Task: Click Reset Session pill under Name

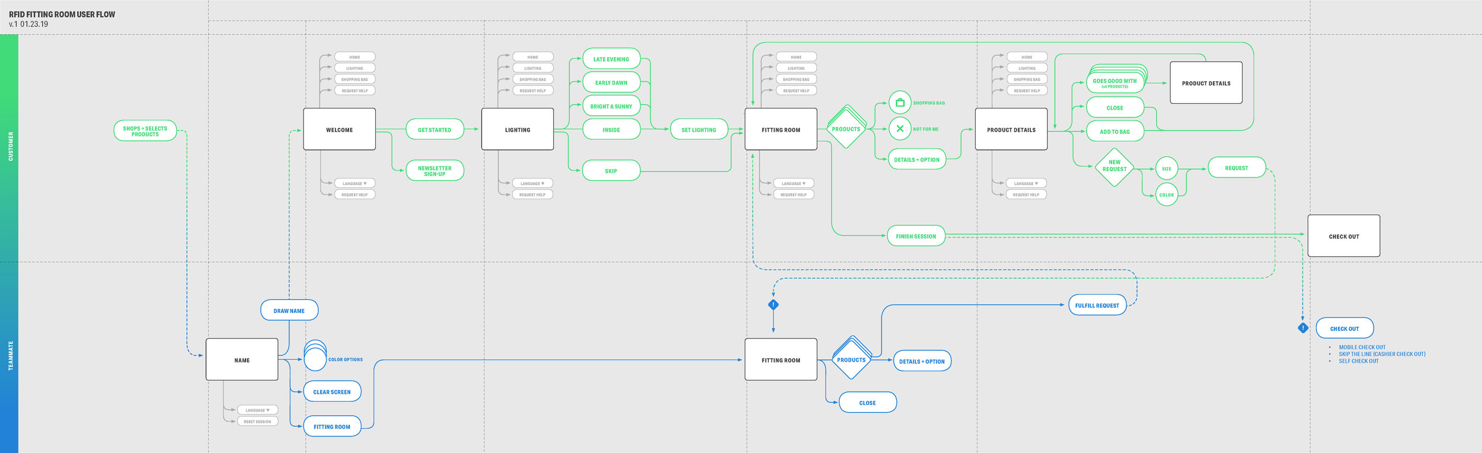Action: coord(257,422)
